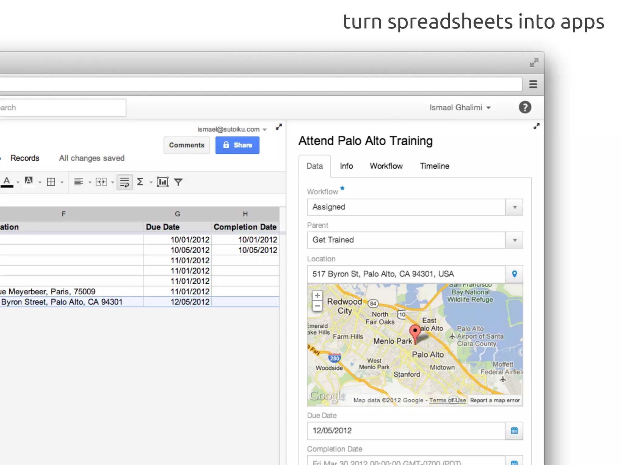This screenshot has height=465, width=621.
Task: Click the Assigned workflow combo box
Action: tap(415, 207)
